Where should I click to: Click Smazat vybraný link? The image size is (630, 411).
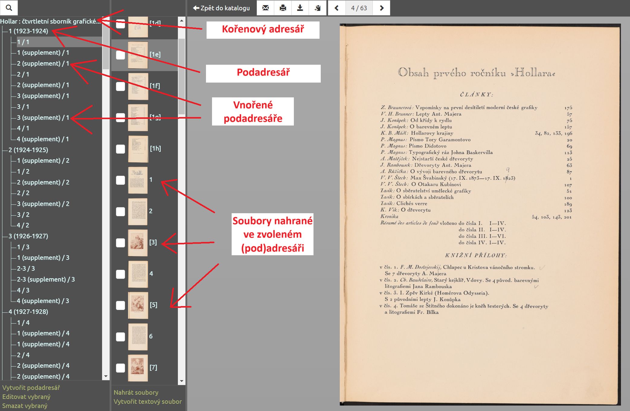pos(25,406)
